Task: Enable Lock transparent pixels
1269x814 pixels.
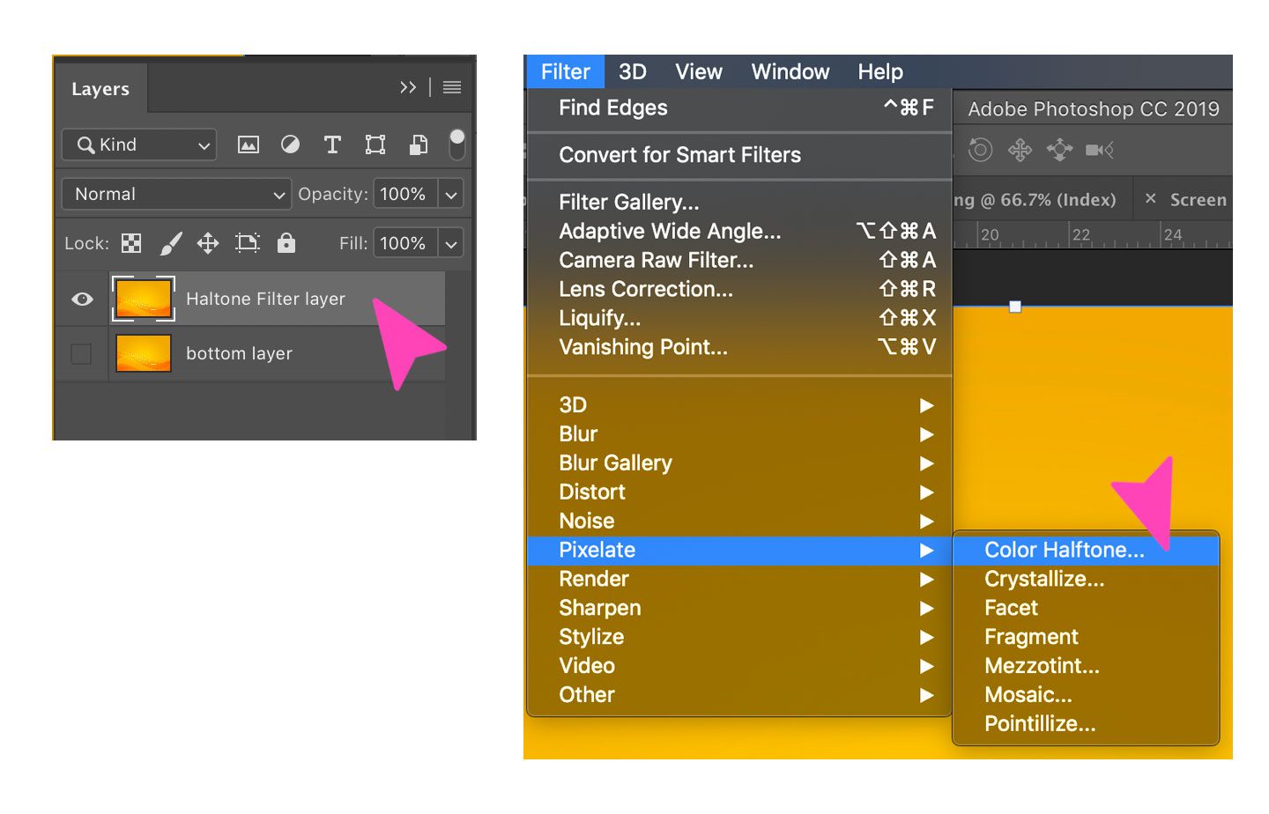Action: 130,243
